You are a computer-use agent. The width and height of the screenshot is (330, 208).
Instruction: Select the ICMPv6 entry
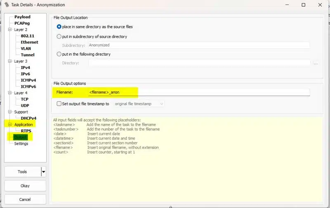point(28,87)
